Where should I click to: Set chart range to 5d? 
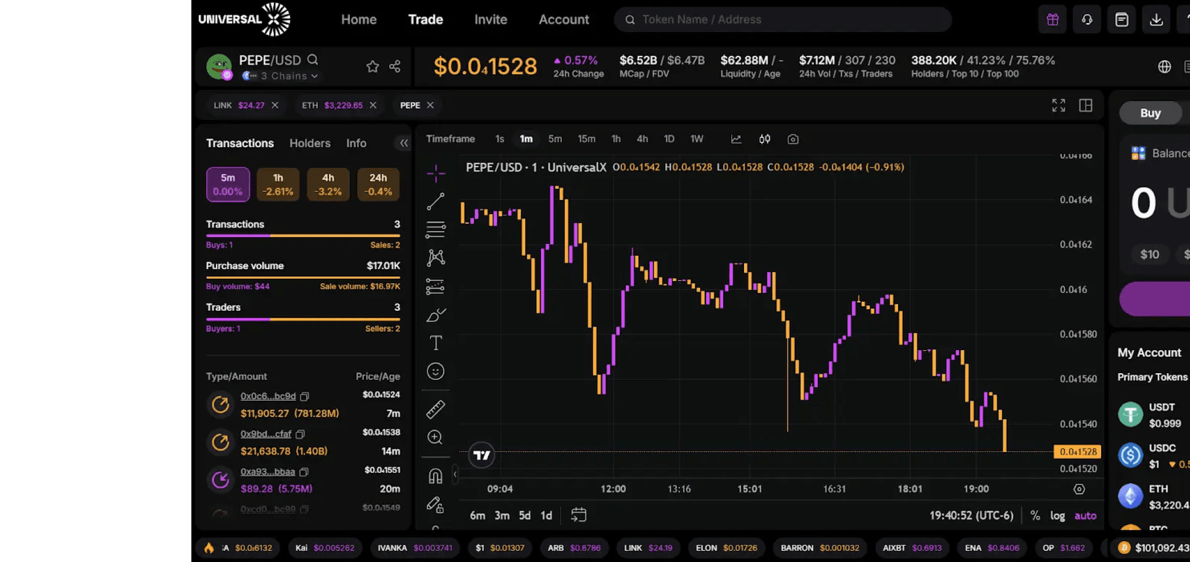[525, 515]
